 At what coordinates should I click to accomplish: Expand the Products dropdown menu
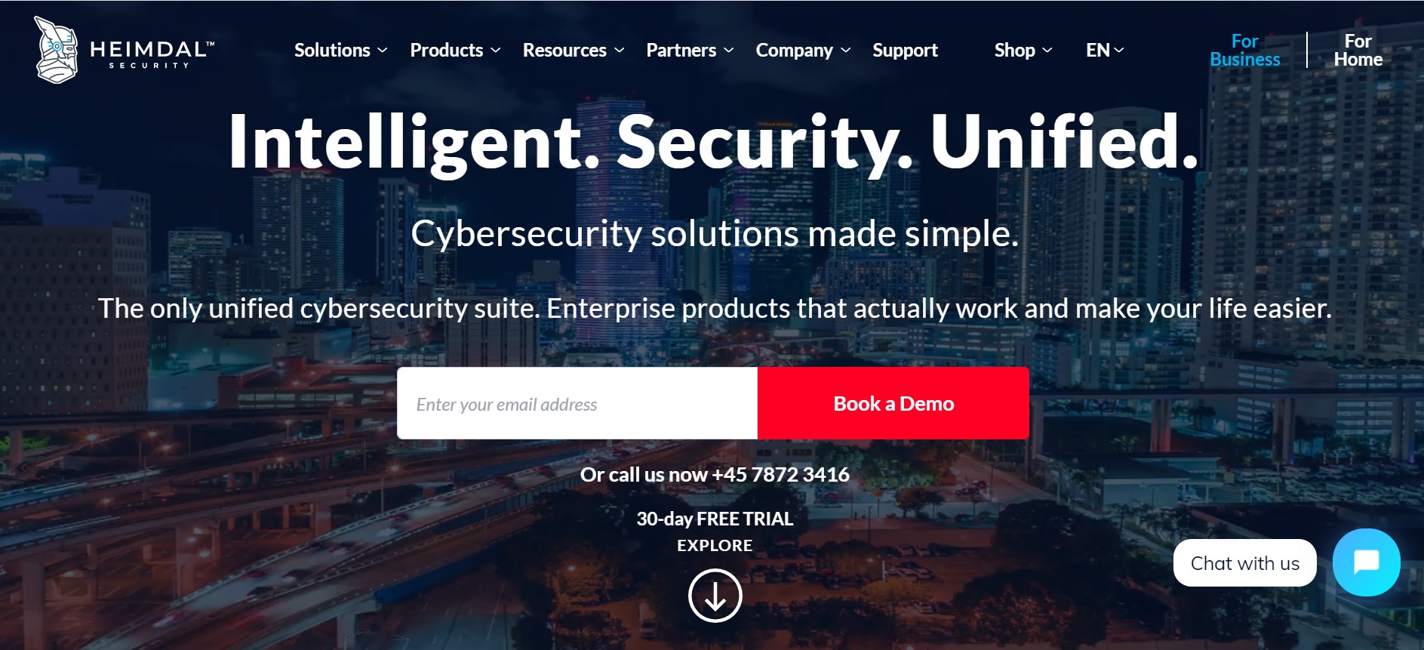click(455, 51)
